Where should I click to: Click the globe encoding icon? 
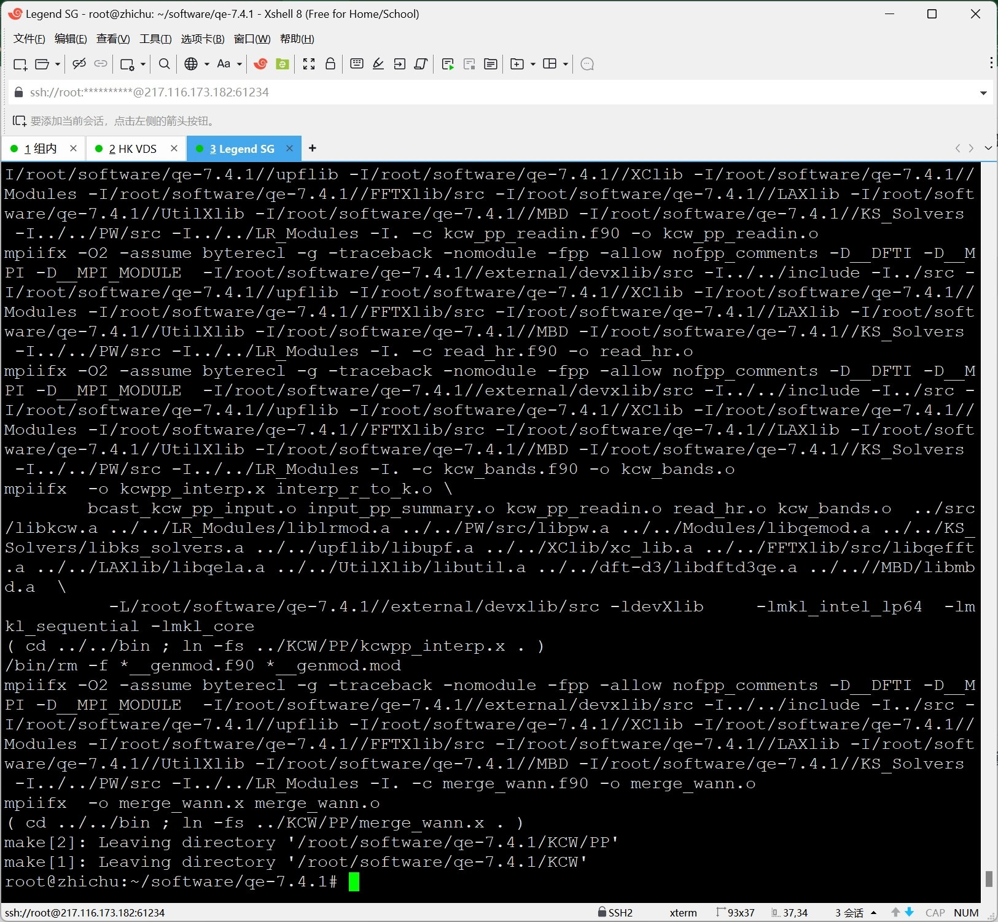pos(191,64)
